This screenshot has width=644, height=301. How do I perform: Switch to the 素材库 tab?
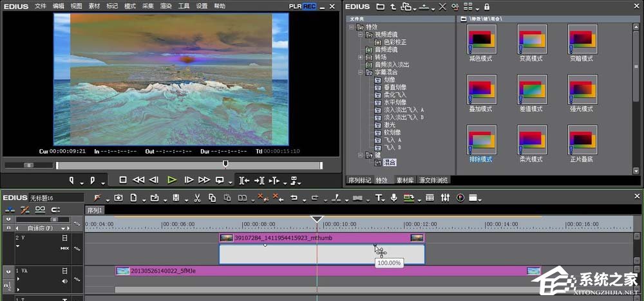[404, 181]
